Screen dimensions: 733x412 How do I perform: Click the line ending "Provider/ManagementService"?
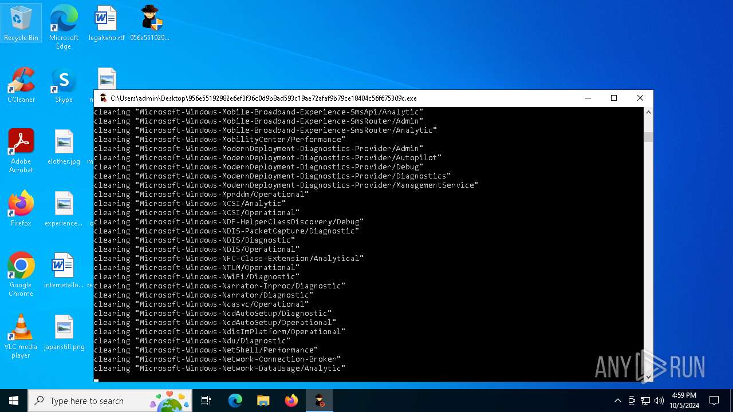286,185
